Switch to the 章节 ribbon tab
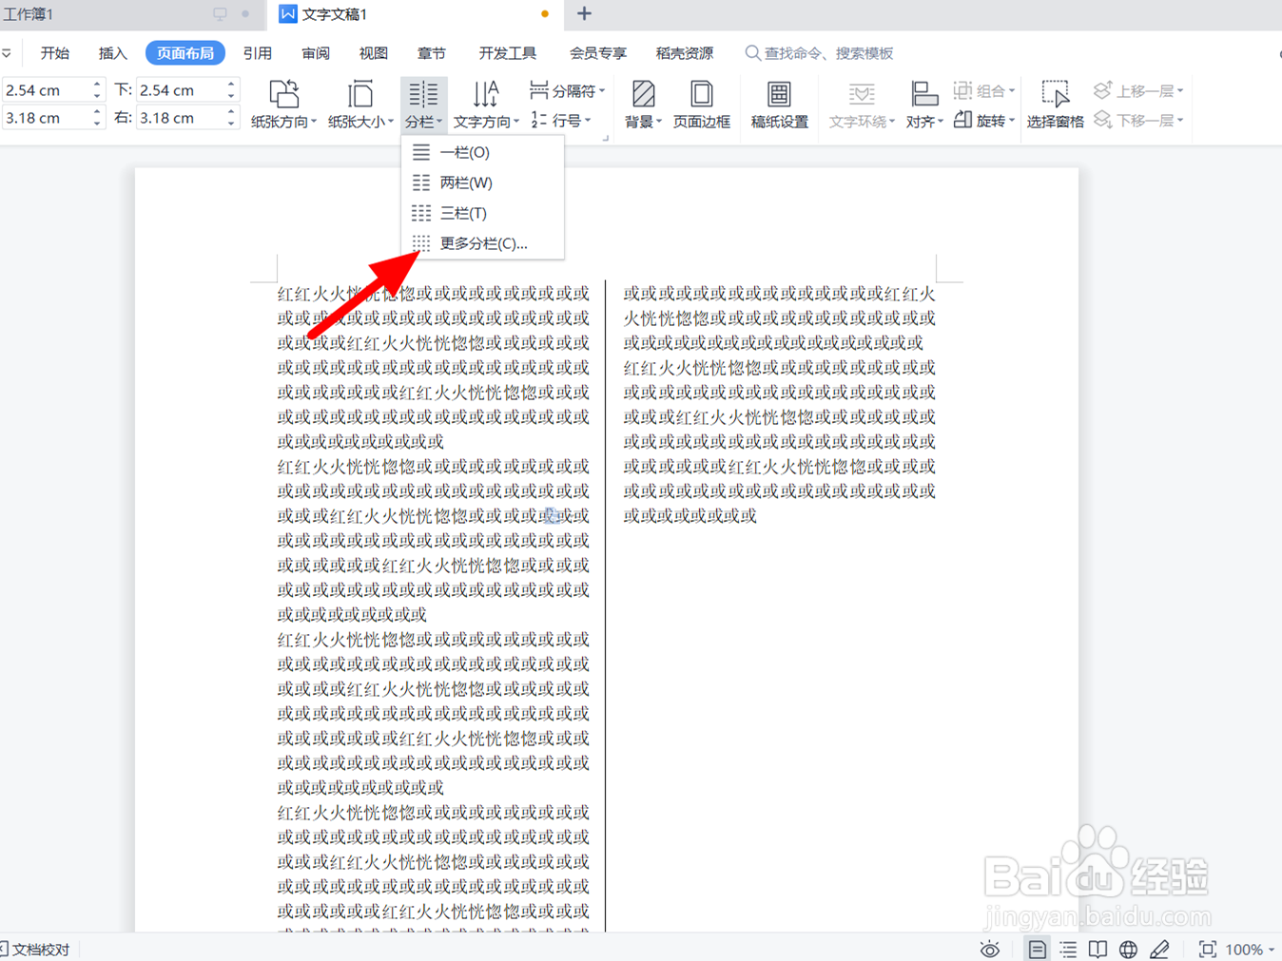The height and width of the screenshot is (961, 1282). [432, 53]
